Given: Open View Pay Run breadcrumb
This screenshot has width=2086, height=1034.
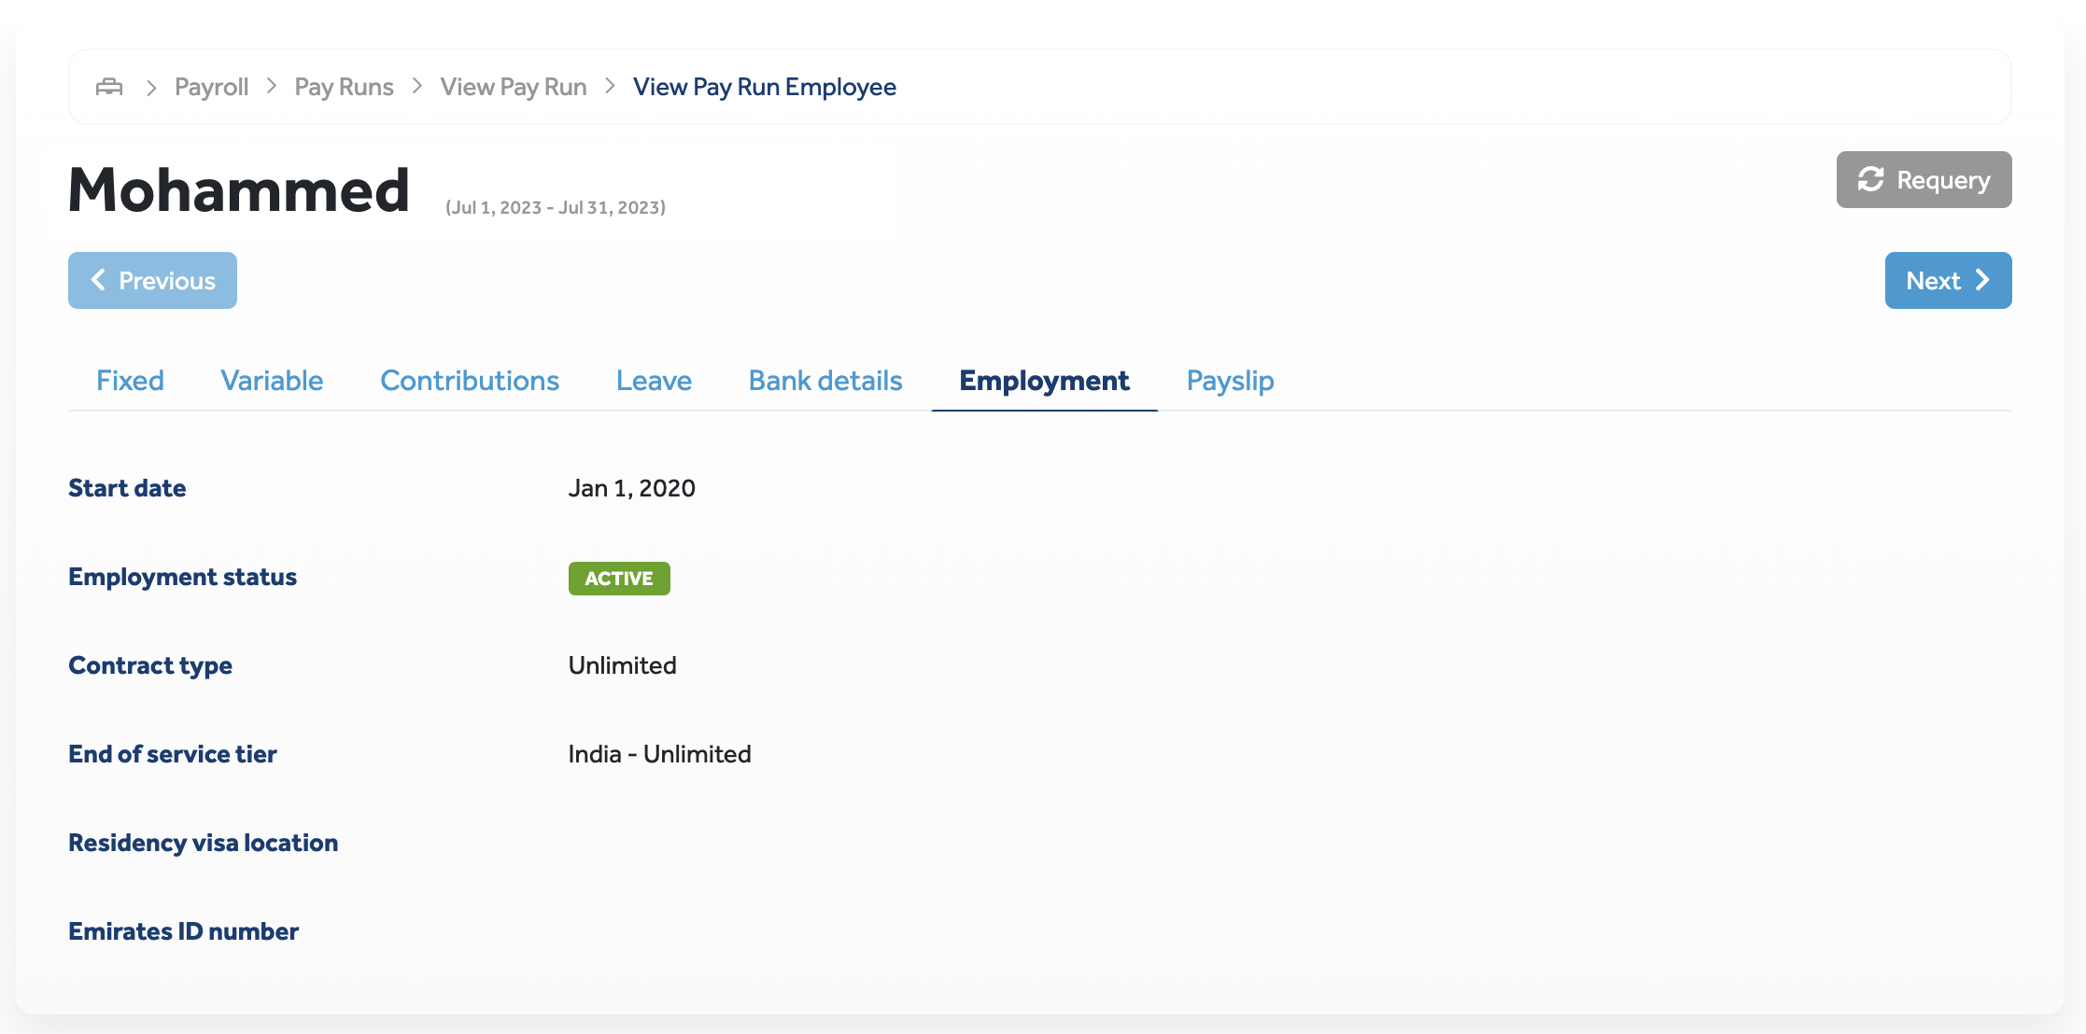Looking at the screenshot, I should pyautogui.click(x=514, y=87).
